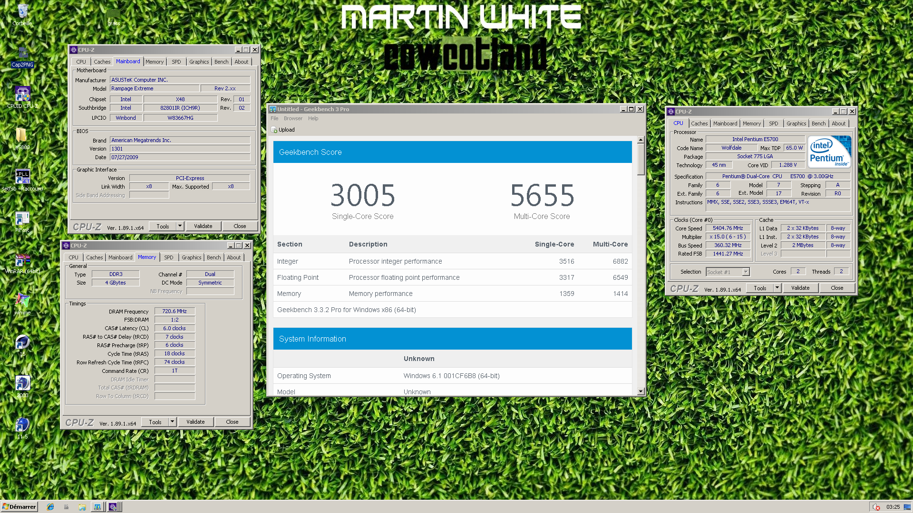Open the desktop icon labeled 15
Image resolution: width=913 pixels, height=513 pixels.
pos(22,345)
